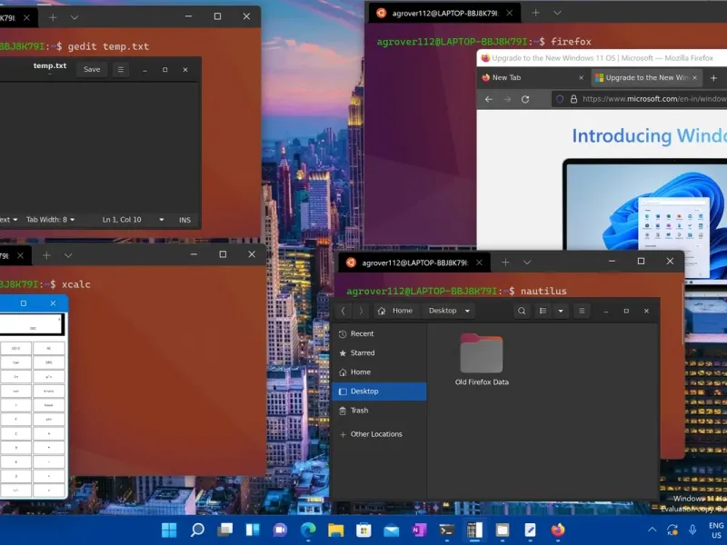Open the profile dropdown in the gedit terminal
Image resolution: width=727 pixels, height=545 pixels.
point(75,17)
